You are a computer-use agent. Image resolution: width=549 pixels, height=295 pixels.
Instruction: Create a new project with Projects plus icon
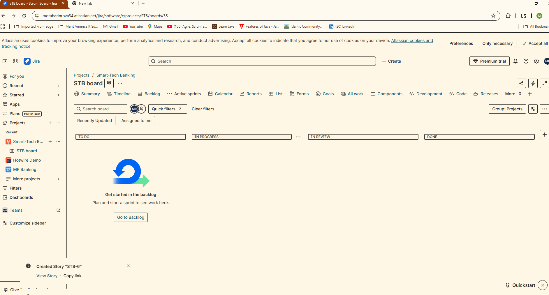coord(50,123)
